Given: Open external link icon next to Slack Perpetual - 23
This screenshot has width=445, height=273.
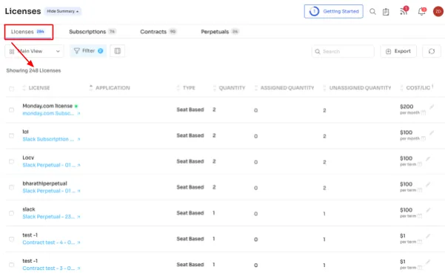Looking at the screenshot, I should click(x=78, y=217).
